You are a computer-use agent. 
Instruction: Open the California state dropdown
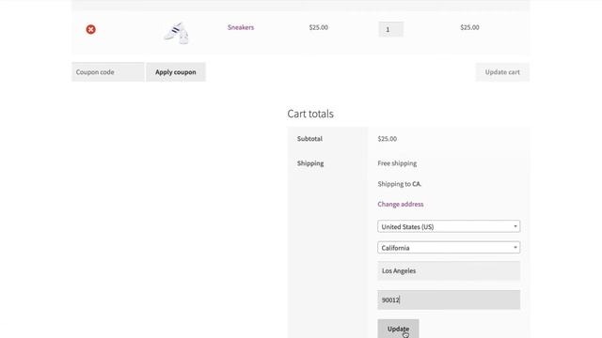[449, 248]
